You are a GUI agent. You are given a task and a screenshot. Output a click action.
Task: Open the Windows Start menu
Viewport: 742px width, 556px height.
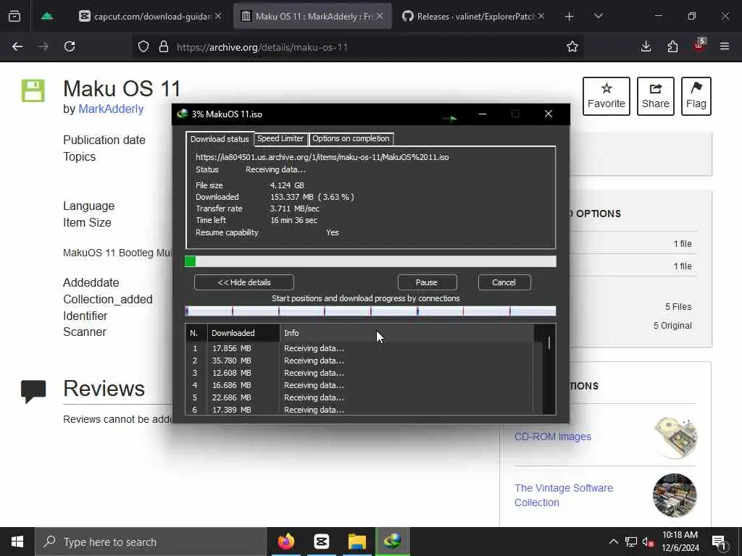point(17,542)
